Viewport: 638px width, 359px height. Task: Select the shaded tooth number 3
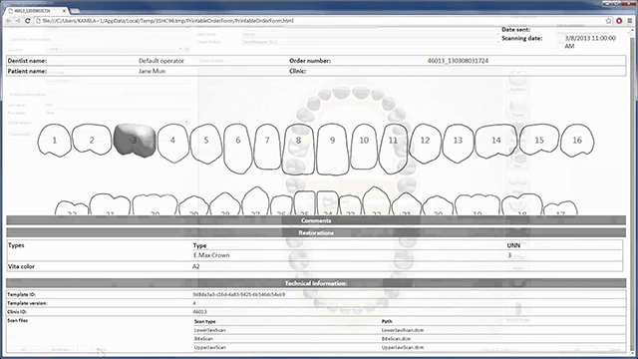pyautogui.click(x=135, y=141)
